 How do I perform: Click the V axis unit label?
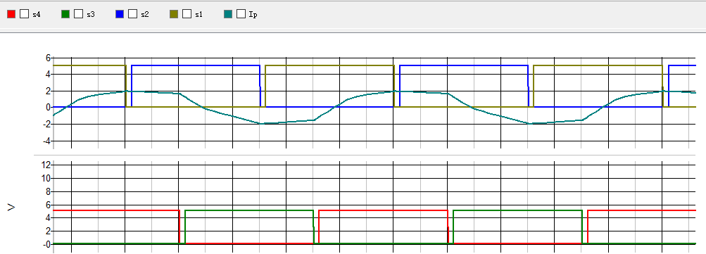(11, 207)
